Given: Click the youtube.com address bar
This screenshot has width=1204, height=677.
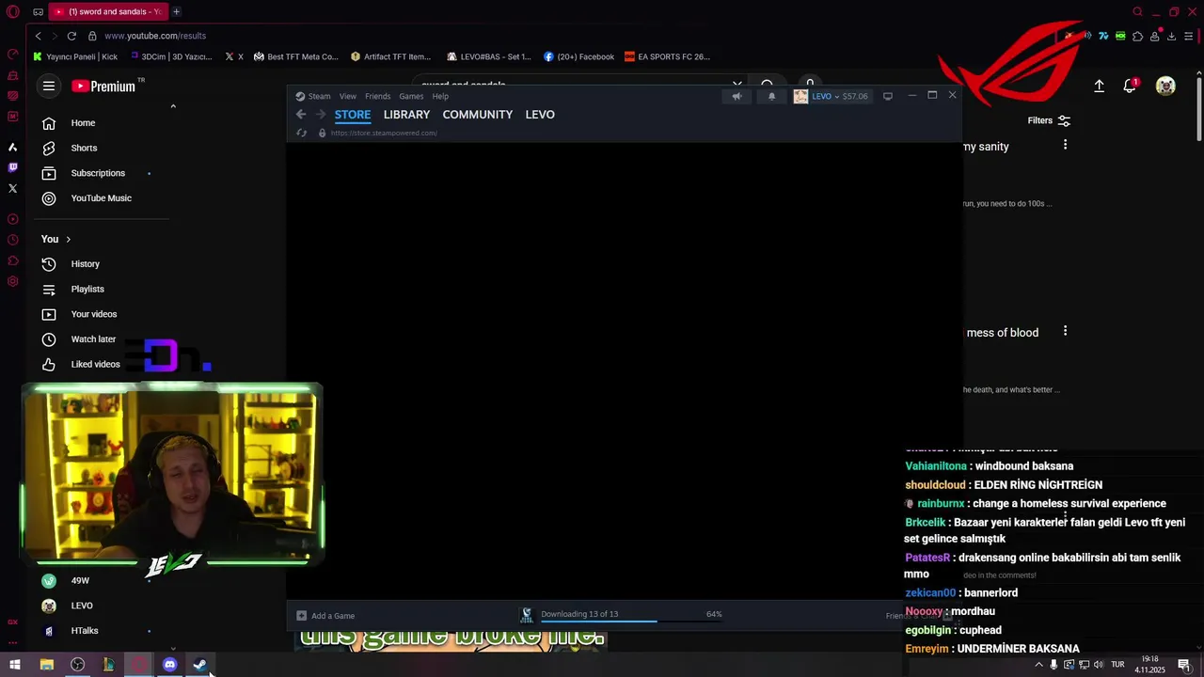Looking at the screenshot, I should coord(155,36).
